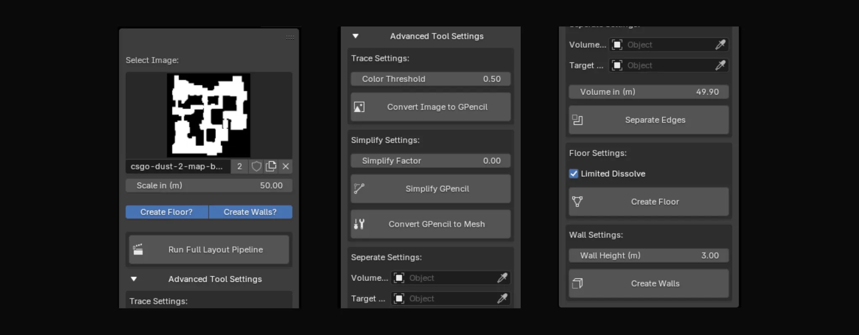Click the fake user shield icon
The width and height of the screenshot is (859, 335).
coord(256,167)
